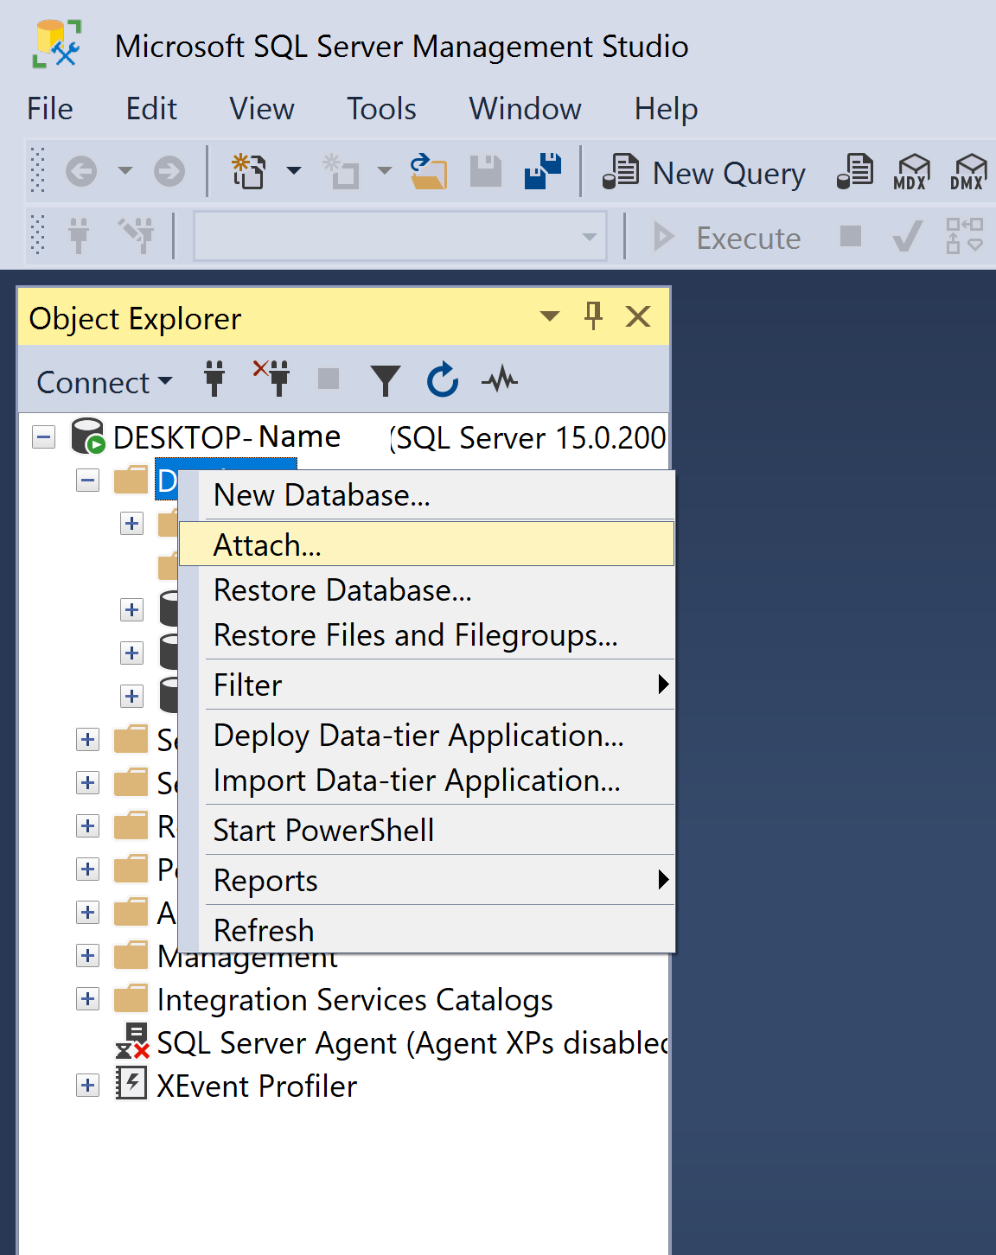Viewport: 996px width, 1255px height.
Task: Choose Start PowerShell from context menu
Action: click(x=427, y=831)
